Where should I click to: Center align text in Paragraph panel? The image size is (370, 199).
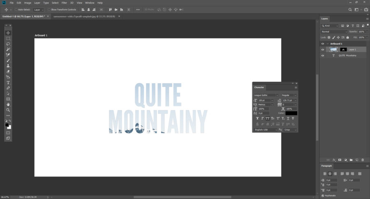click(330, 174)
